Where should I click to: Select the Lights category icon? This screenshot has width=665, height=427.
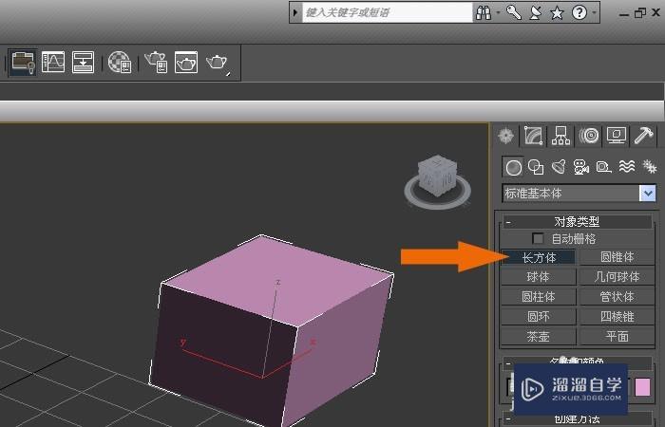click(559, 167)
